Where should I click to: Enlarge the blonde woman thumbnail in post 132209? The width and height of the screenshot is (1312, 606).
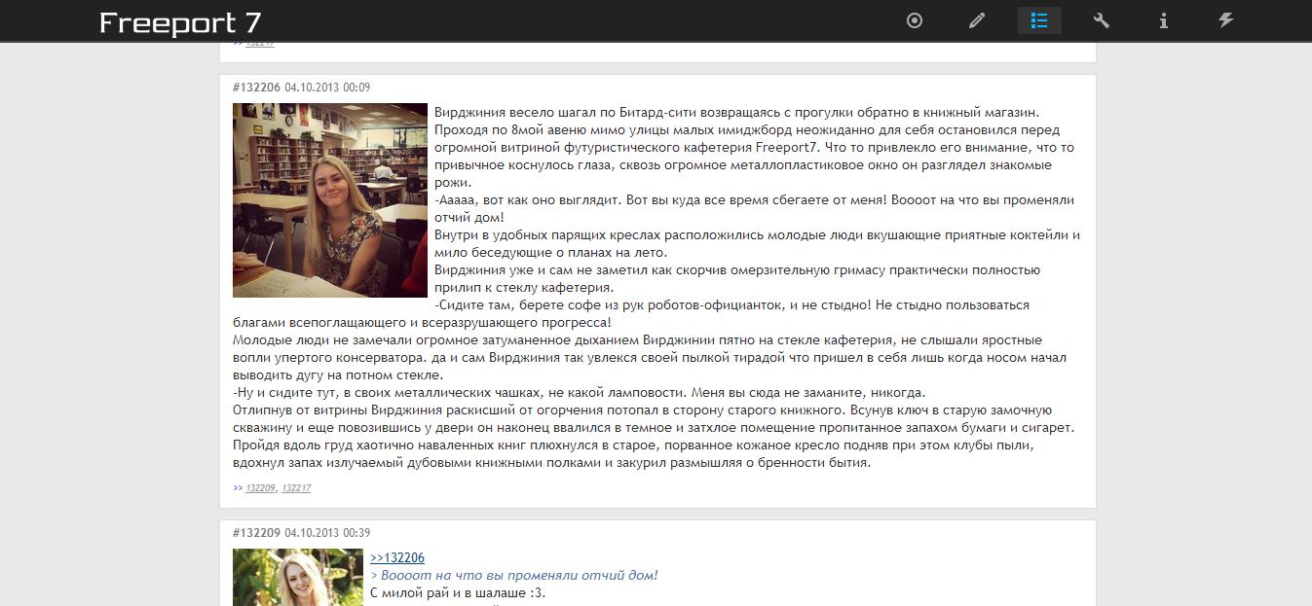[297, 578]
